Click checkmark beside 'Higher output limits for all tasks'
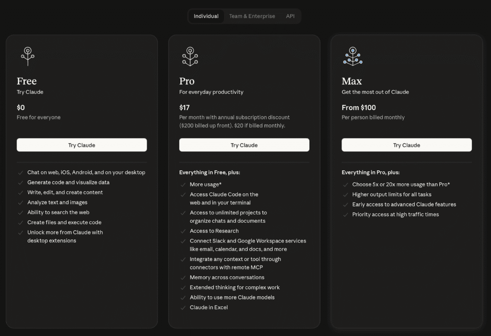The height and width of the screenshot is (336, 491). (x=346, y=195)
